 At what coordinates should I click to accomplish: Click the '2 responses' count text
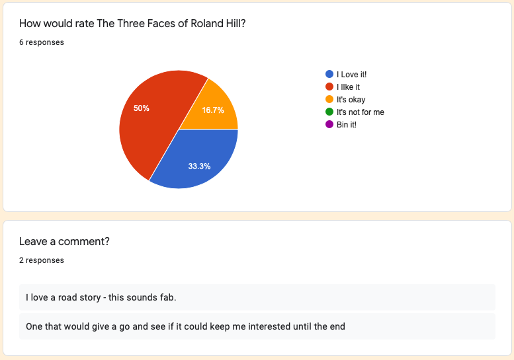tap(42, 260)
